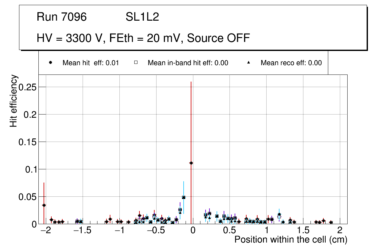This screenshot has width=386, height=249.
Task: Click the data point at 0.05 efficiency
Action: click(x=184, y=197)
